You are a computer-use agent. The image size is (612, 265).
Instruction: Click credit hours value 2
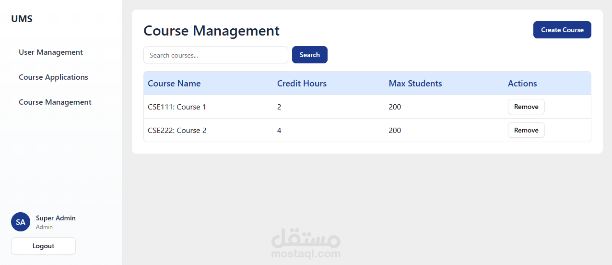click(279, 107)
